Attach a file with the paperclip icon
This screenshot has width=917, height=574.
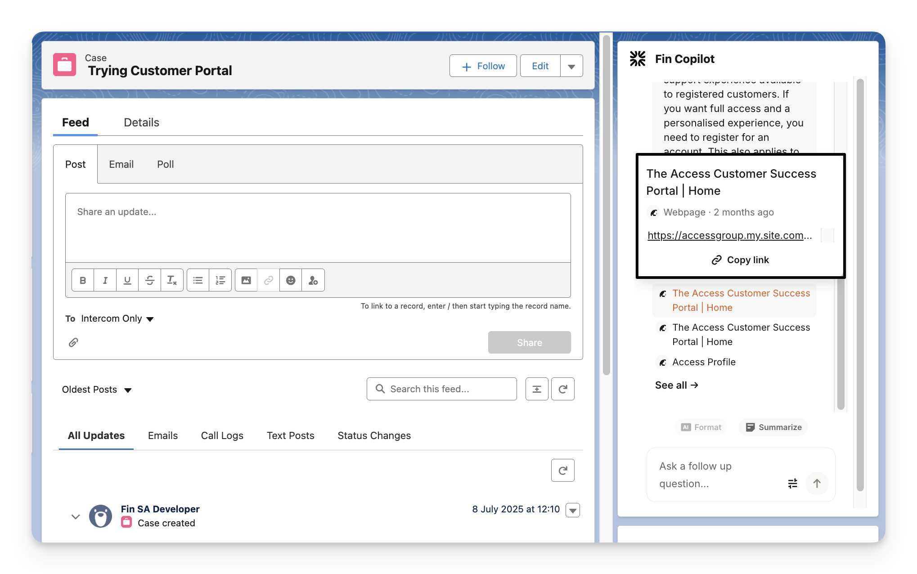pos(73,342)
